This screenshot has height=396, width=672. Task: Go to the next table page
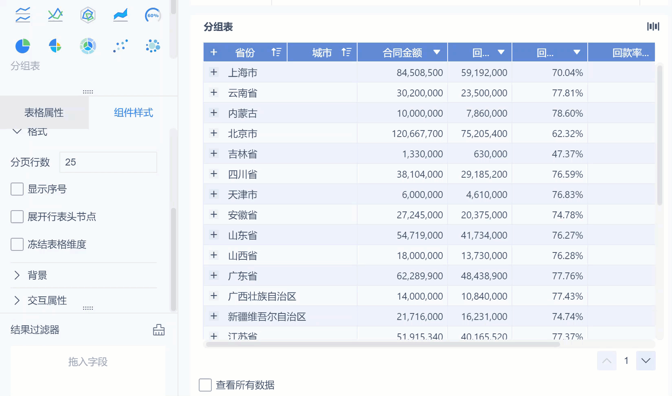[646, 361]
